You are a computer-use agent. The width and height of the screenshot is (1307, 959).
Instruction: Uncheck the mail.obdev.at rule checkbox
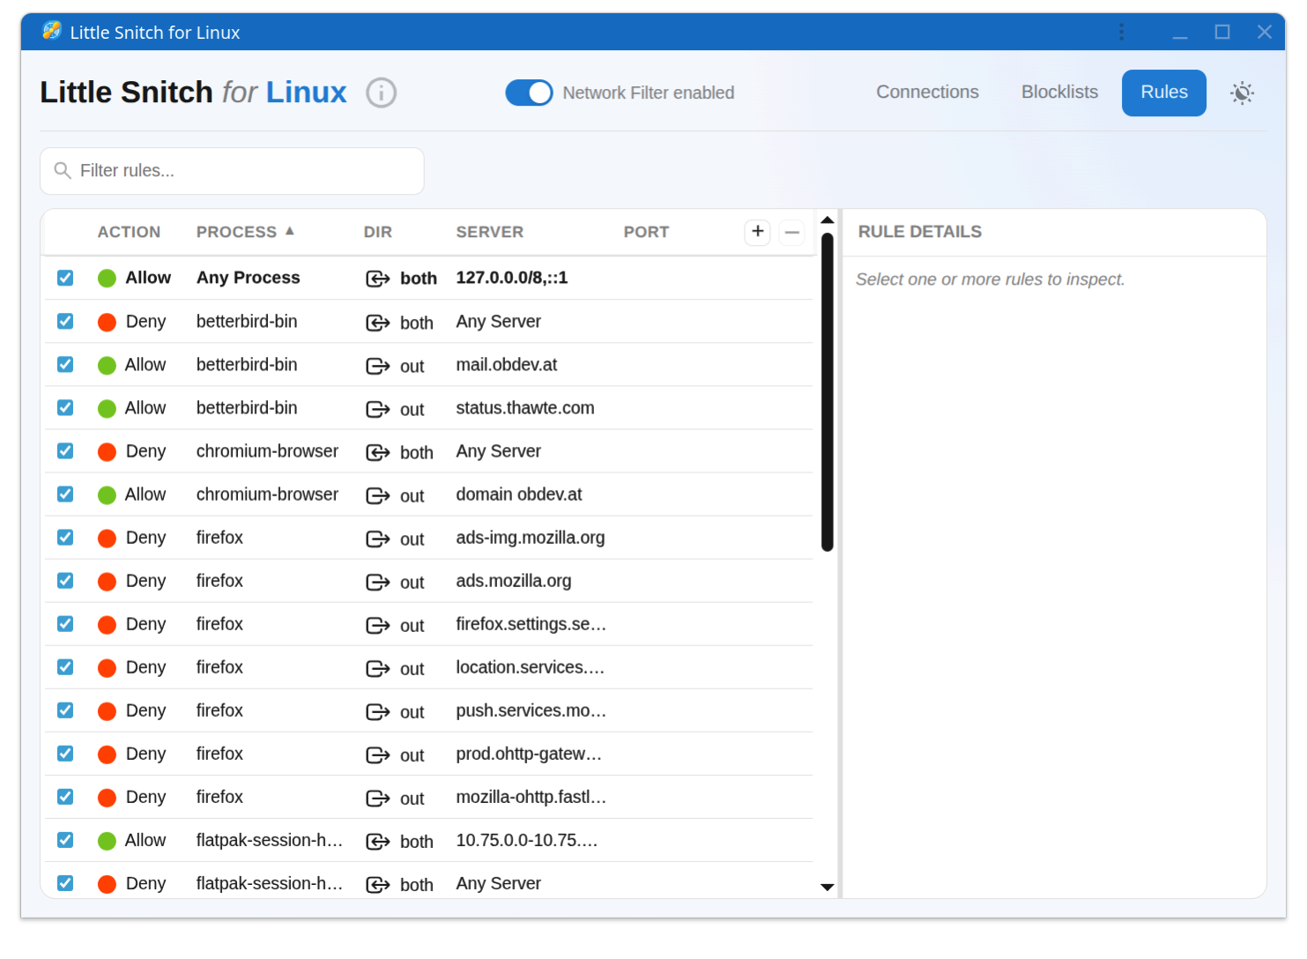pyautogui.click(x=65, y=364)
